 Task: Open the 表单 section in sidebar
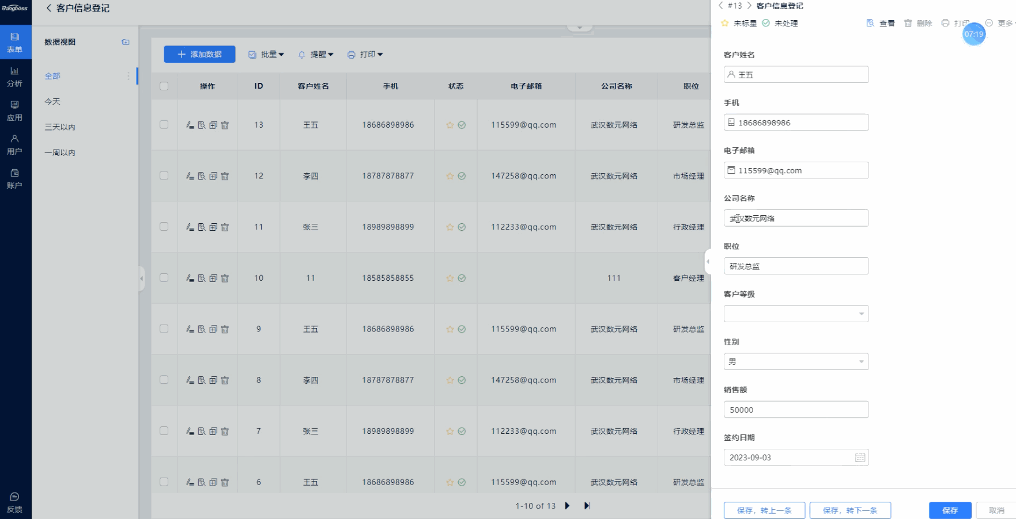point(15,43)
